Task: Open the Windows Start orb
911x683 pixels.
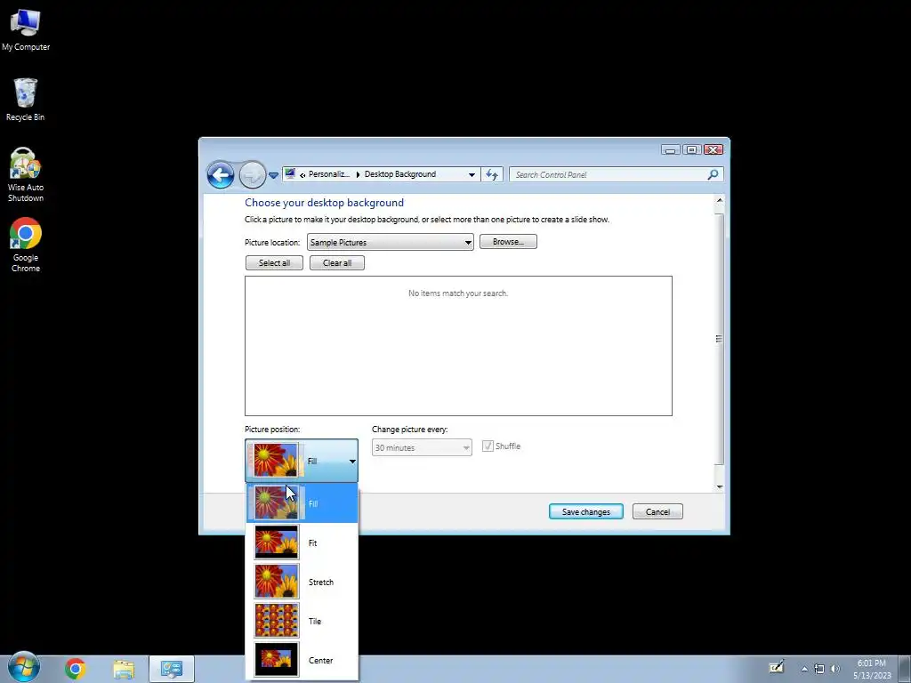Action: pos(24,668)
